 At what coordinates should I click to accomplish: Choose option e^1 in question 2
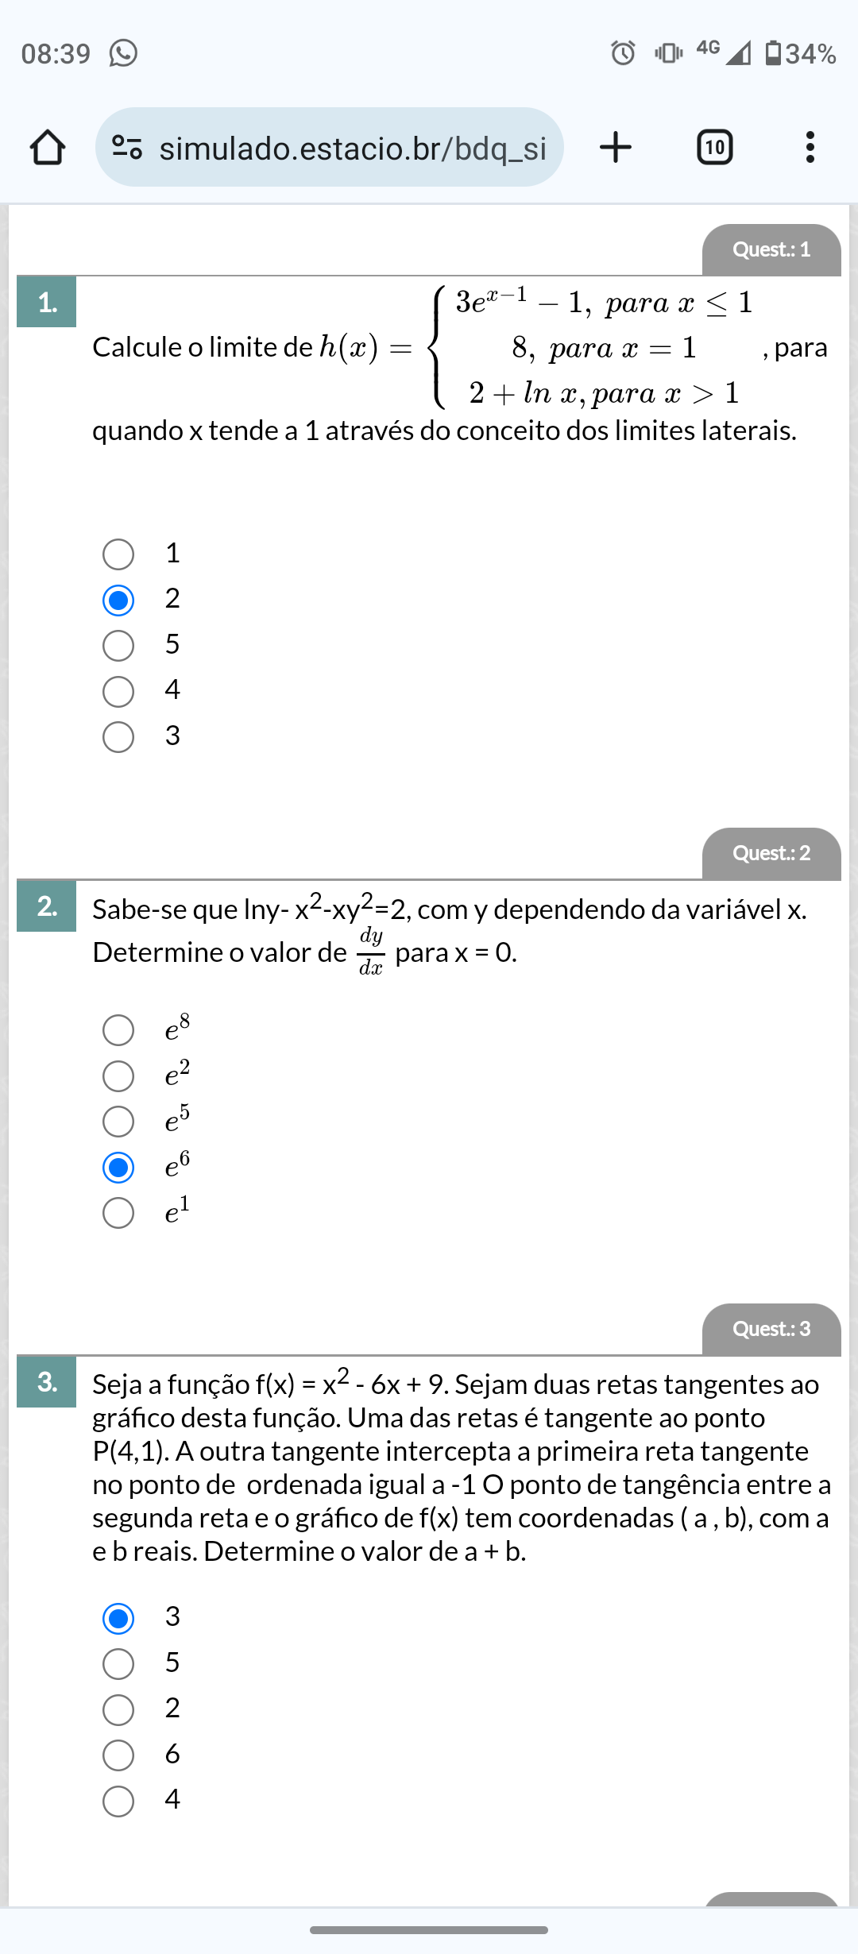(x=118, y=1213)
